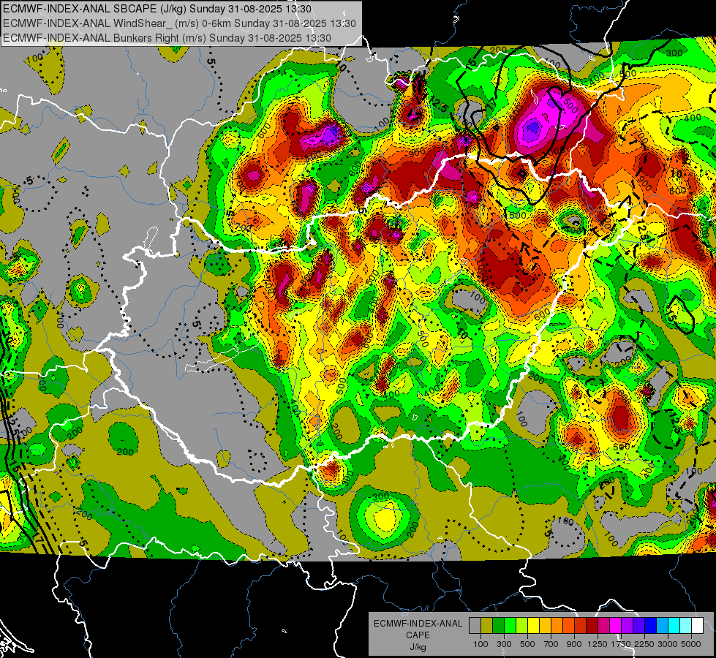Select the cyan swatch after 3000
716x658 pixels.
(x=674, y=626)
